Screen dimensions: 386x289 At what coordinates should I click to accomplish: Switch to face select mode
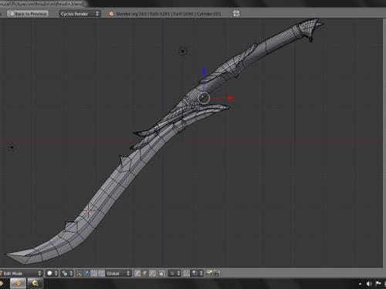(152, 274)
